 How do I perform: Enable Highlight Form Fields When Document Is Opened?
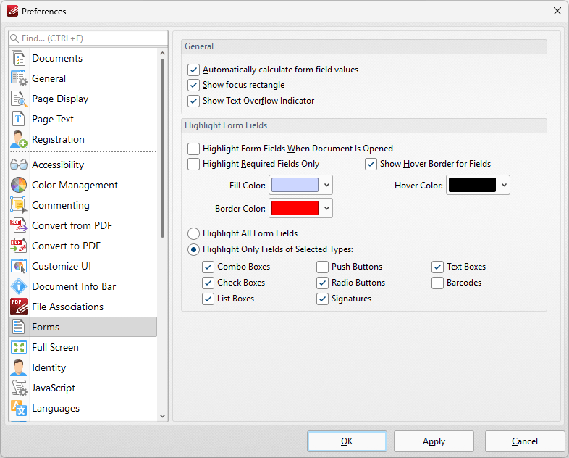point(193,149)
